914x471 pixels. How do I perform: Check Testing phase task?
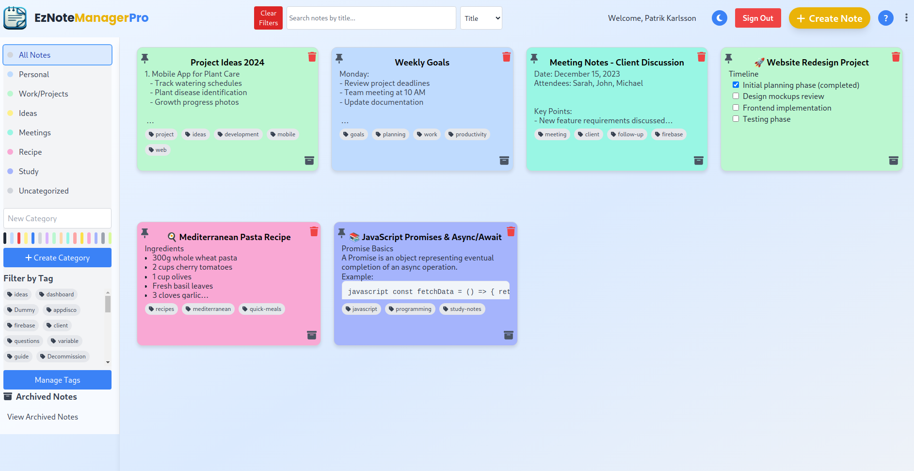(x=736, y=119)
